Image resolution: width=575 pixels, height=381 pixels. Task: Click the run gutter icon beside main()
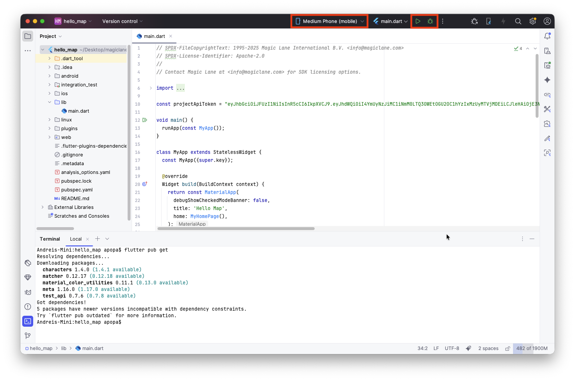145,120
